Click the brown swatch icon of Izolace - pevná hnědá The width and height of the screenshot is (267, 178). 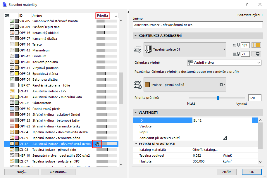[x=147, y=84]
